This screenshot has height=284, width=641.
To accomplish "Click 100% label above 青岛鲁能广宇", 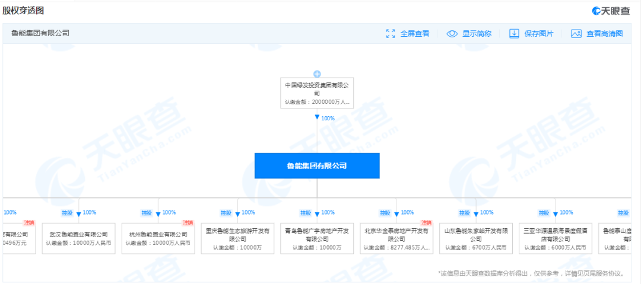I will coord(328,212).
